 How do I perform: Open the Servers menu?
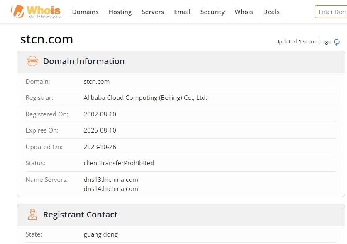pos(153,12)
